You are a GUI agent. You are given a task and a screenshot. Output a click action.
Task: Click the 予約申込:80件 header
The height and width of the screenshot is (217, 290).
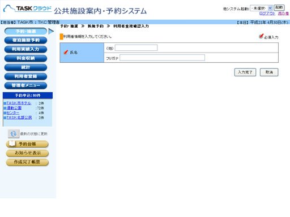click(x=28, y=96)
